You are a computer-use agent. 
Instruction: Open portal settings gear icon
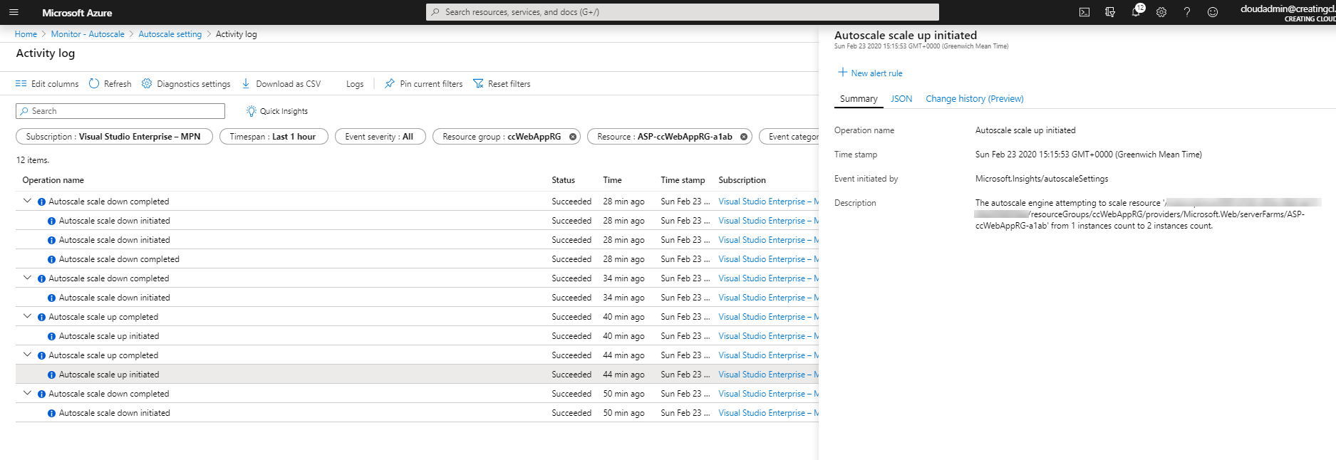1161,12
